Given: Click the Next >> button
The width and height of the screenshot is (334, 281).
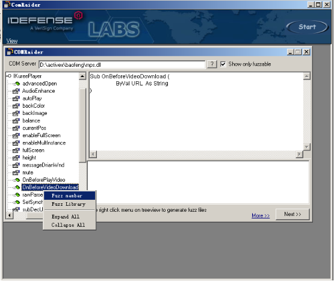Looking at the screenshot, I should click(x=292, y=214).
